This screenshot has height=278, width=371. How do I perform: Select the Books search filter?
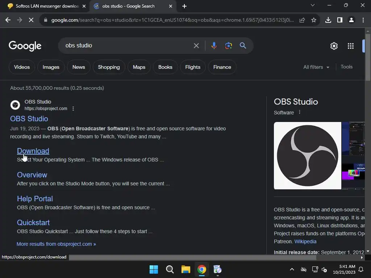[165, 67]
